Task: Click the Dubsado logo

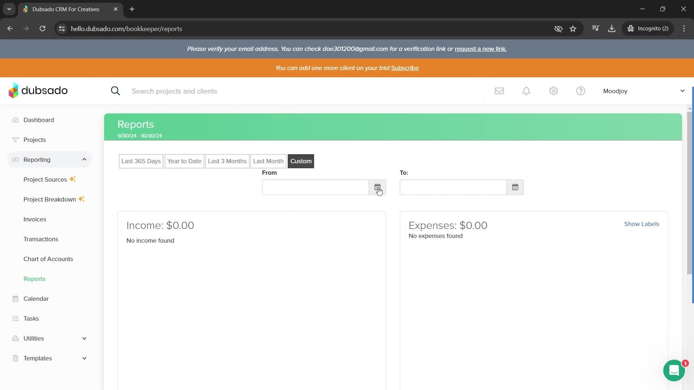Action: point(38,90)
